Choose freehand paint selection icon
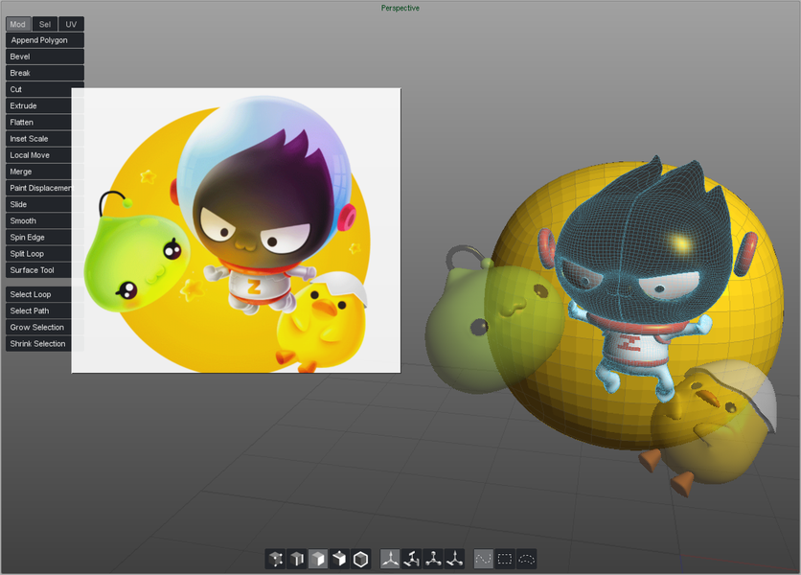Image resolution: width=801 pixels, height=575 pixels. 483,559
